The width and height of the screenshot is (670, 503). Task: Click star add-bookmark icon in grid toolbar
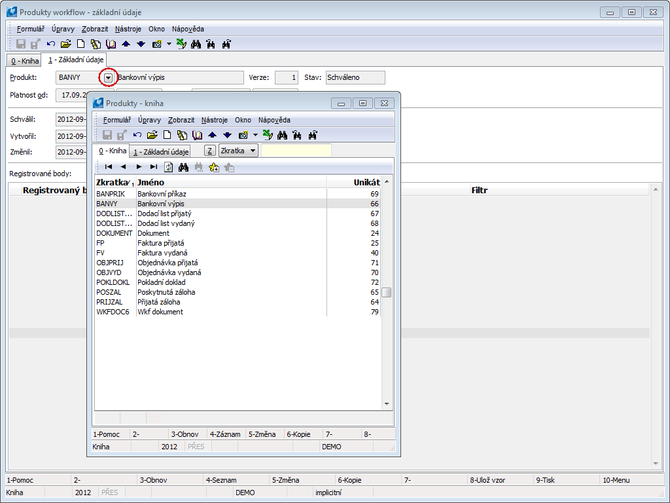point(213,167)
